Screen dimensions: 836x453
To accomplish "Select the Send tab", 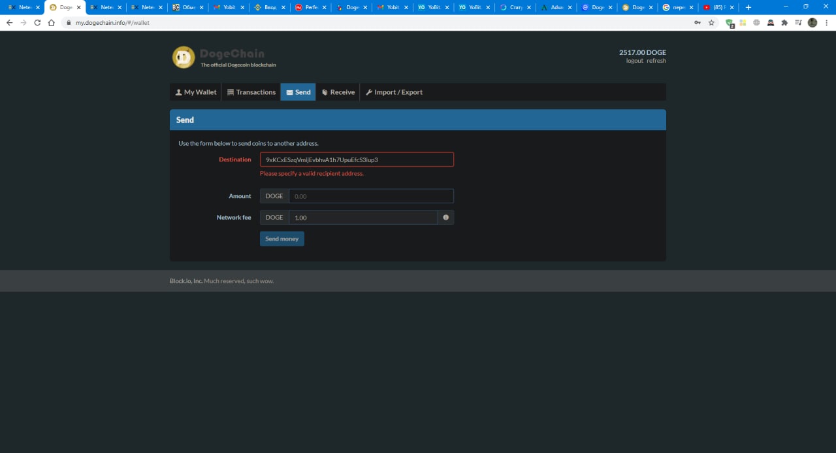I will tap(298, 92).
